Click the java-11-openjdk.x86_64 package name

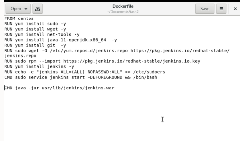[77, 40]
